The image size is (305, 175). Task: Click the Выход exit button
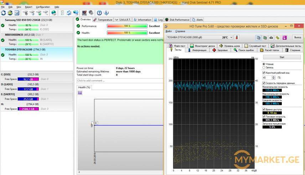[298, 37]
